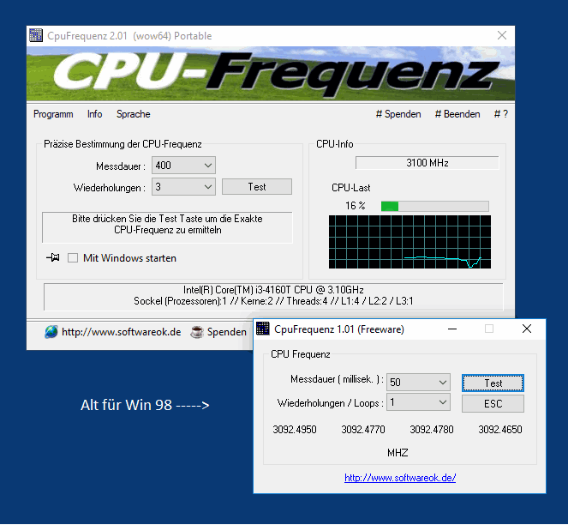Click the 16 % CPU load value
Image resolution: width=568 pixels, height=525 pixels.
pos(355,206)
